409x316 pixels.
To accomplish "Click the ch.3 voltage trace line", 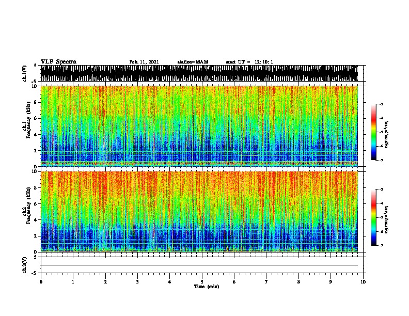I will coord(199,265).
